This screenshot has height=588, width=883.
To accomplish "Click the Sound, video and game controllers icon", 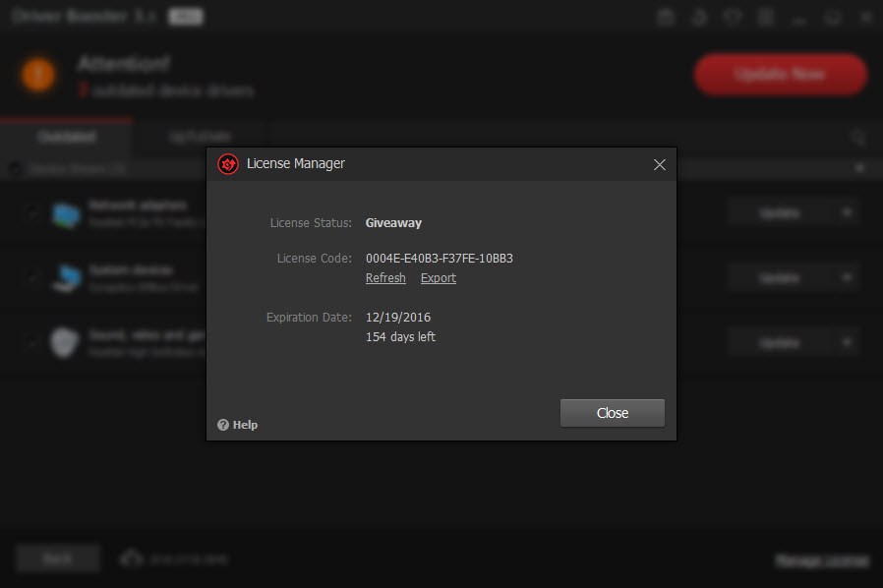I will [x=64, y=342].
